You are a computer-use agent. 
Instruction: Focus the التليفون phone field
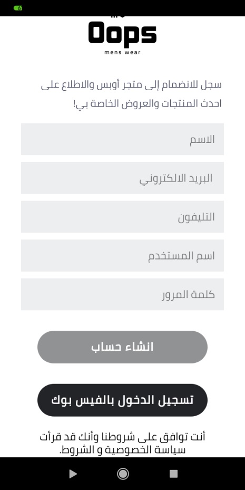click(122, 217)
